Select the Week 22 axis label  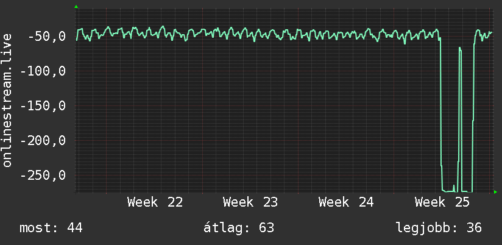(155, 202)
